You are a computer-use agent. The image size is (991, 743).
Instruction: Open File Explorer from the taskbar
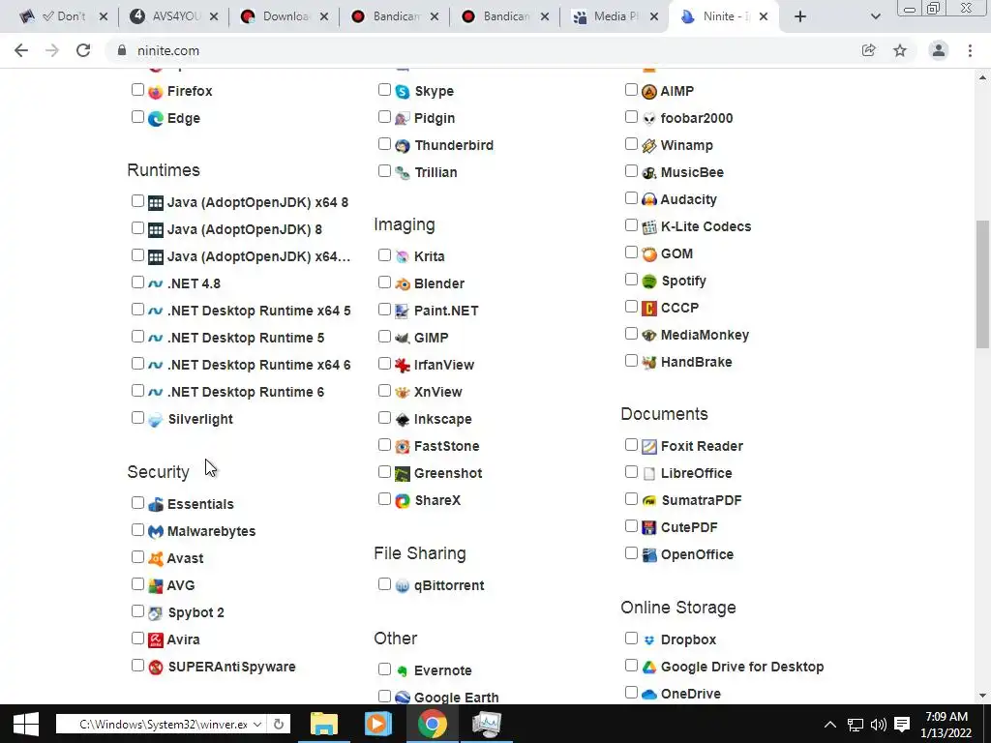tap(323, 724)
